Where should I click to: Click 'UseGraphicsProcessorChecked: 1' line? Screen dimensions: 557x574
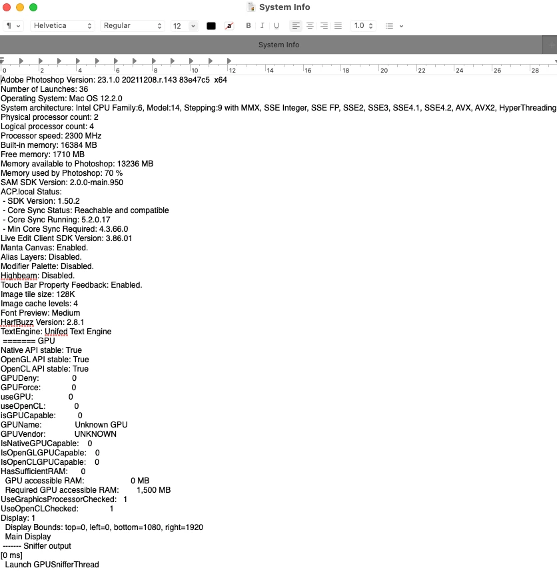click(64, 499)
